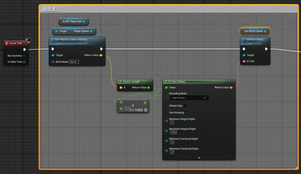
Task: Uncheck the Use Grouping checkbox
Action: pos(187,113)
